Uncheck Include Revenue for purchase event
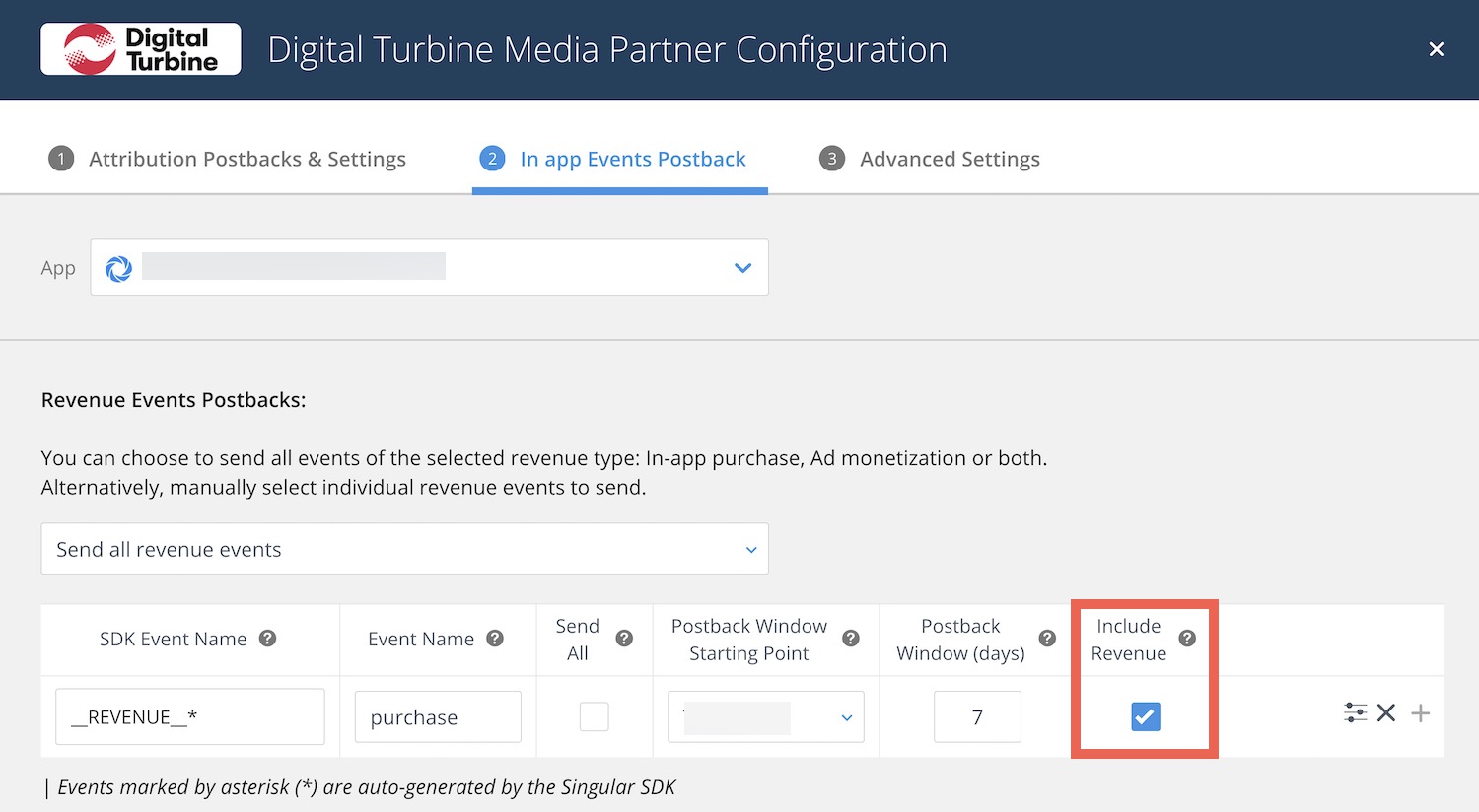The height and width of the screenshot is (812, 1479). (x=1145, y=716)
